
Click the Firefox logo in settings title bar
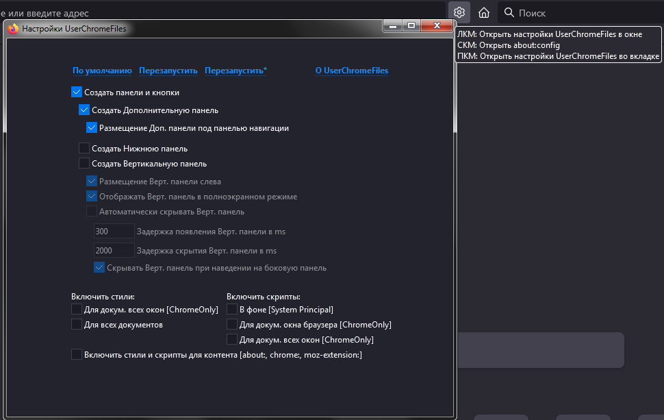13,28
